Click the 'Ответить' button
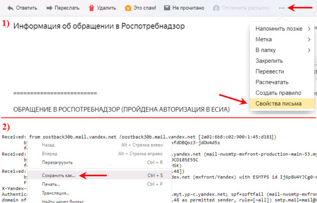 pyautogui.click(x=22, y=8)
